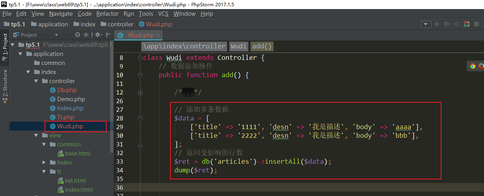Click the Wudi class breadcrumb
484x196 pixels.
coord(238,46)
